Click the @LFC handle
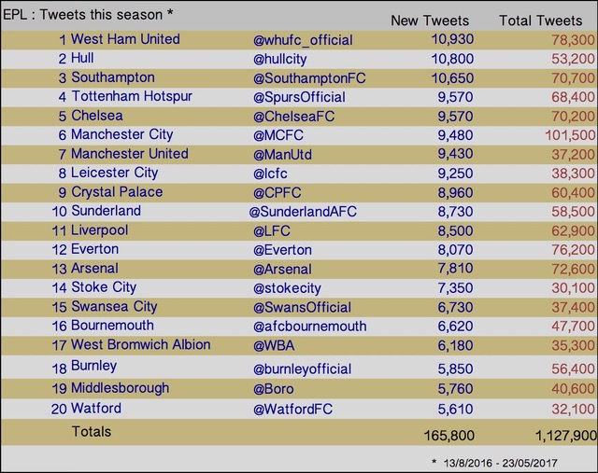The height and width of the screenshot is (473, 598). (x=272, y=231)
